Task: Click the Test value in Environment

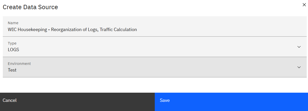Action: (12, 70)
